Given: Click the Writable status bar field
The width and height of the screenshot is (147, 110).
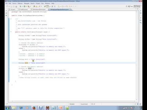Looking at the screenshot, I should coord(72,104).
